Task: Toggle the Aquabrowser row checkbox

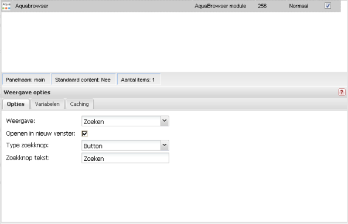Action: [327, 6]
